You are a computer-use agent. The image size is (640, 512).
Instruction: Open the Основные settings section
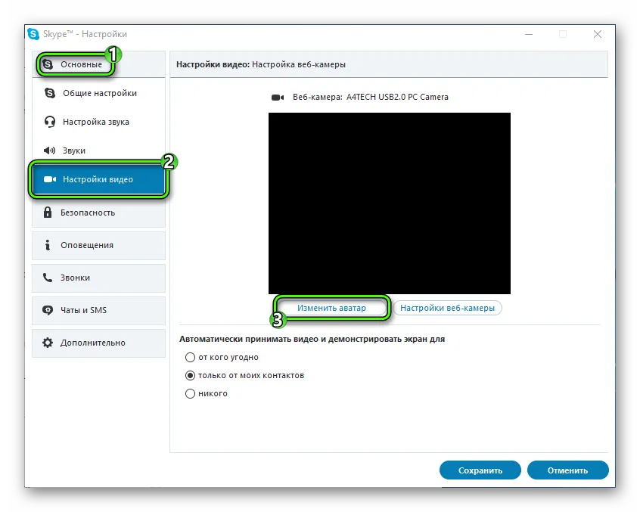click(x=98, y=64)
